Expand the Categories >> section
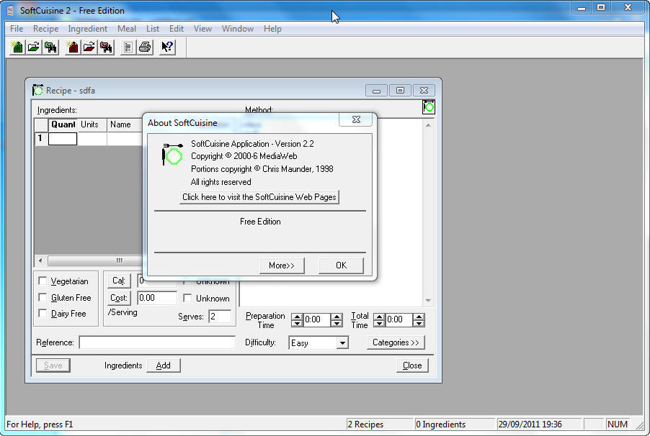 [x=396, y=342]
